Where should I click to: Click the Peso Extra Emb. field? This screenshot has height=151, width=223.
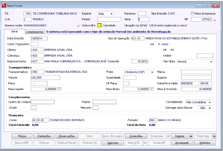[197, 89]
